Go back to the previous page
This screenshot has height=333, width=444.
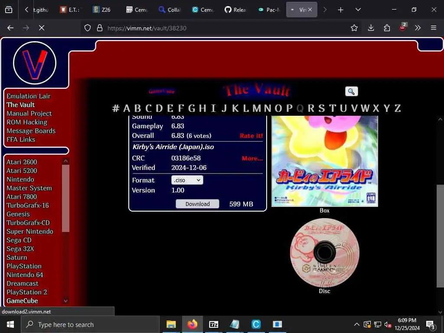(10, 28)
